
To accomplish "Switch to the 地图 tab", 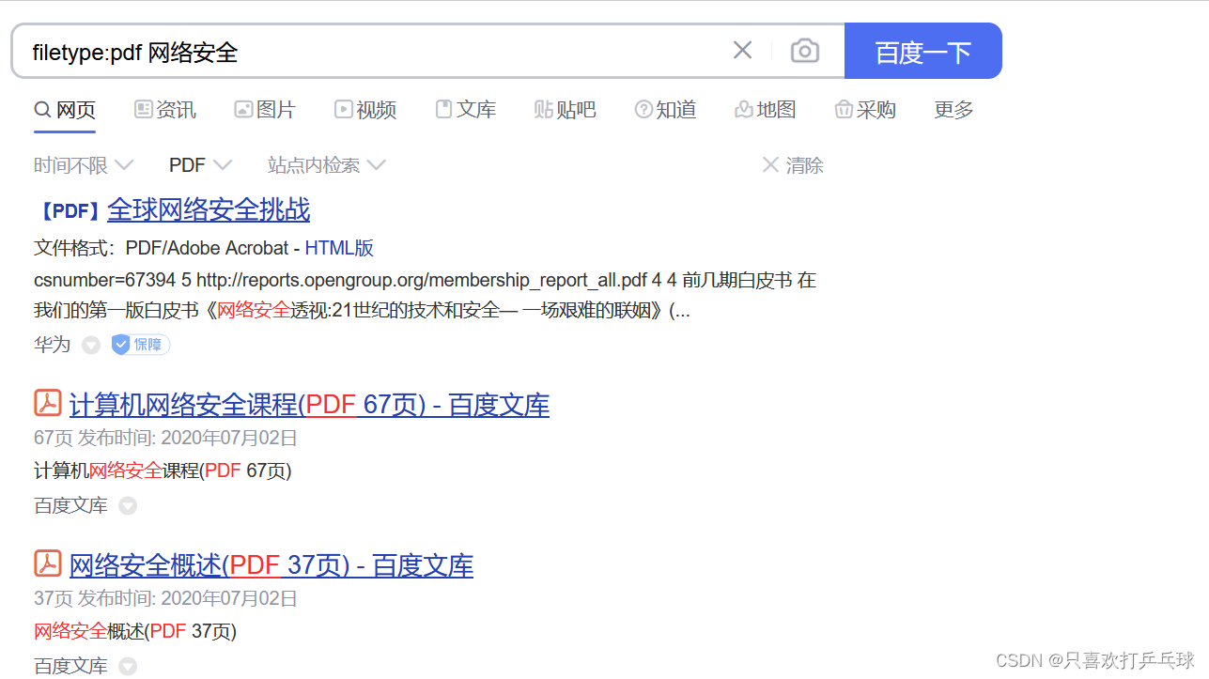I will [766, 110].
